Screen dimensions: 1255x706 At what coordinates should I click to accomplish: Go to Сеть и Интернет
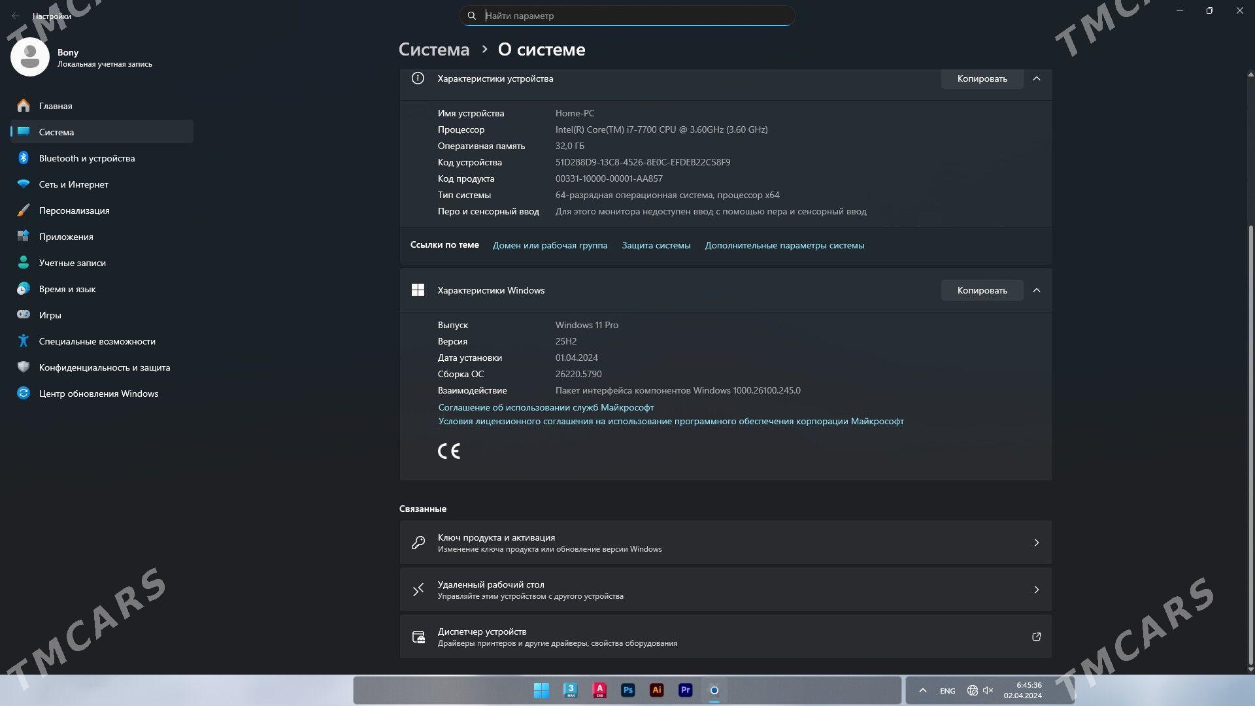(x=102, y=184)
